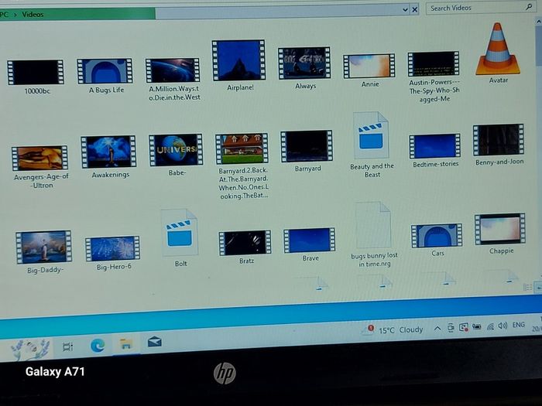542x406 pixels.
Task: Open the Wi-Fi network tray icon
Action: tap(490, 326)
